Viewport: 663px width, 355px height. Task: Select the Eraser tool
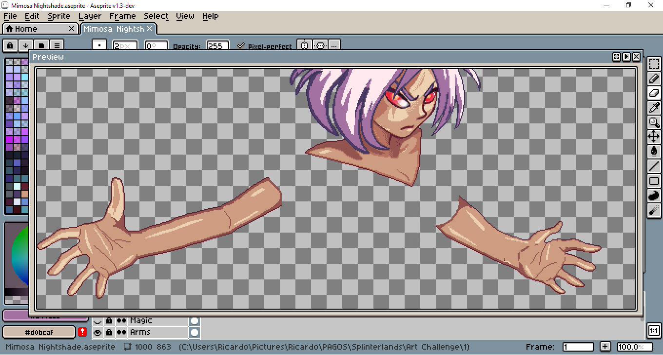(x=654, y=93)
